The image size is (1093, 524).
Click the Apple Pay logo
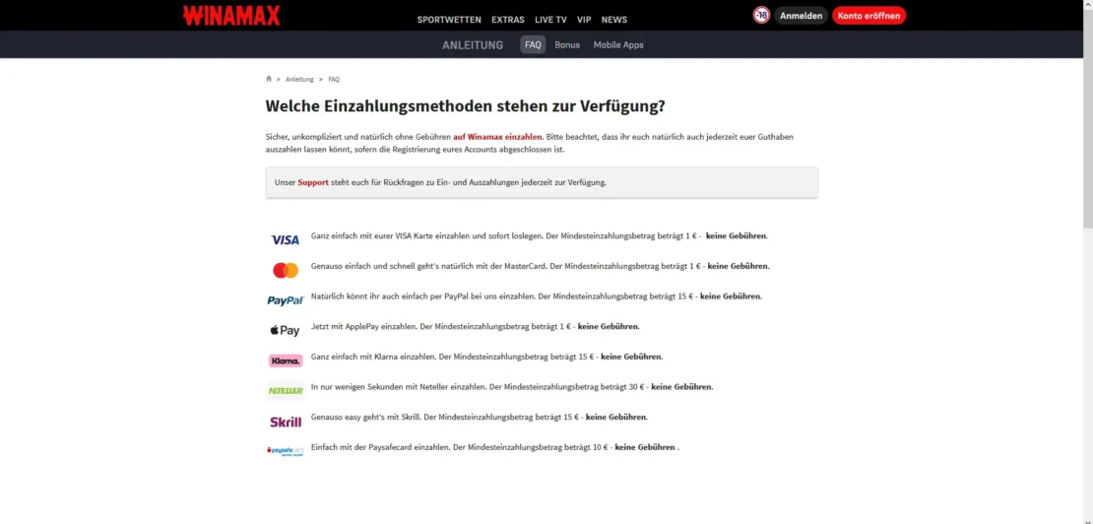285,330
